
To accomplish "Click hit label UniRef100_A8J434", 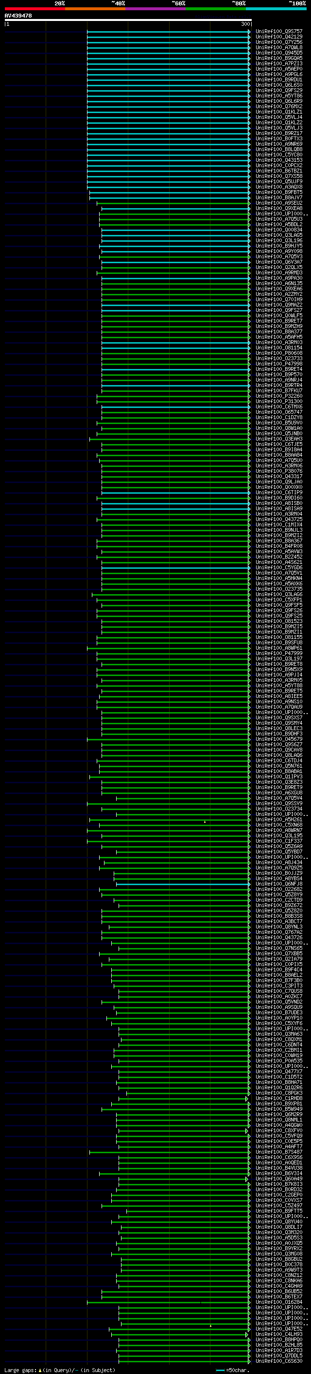I will coord(279,863).
